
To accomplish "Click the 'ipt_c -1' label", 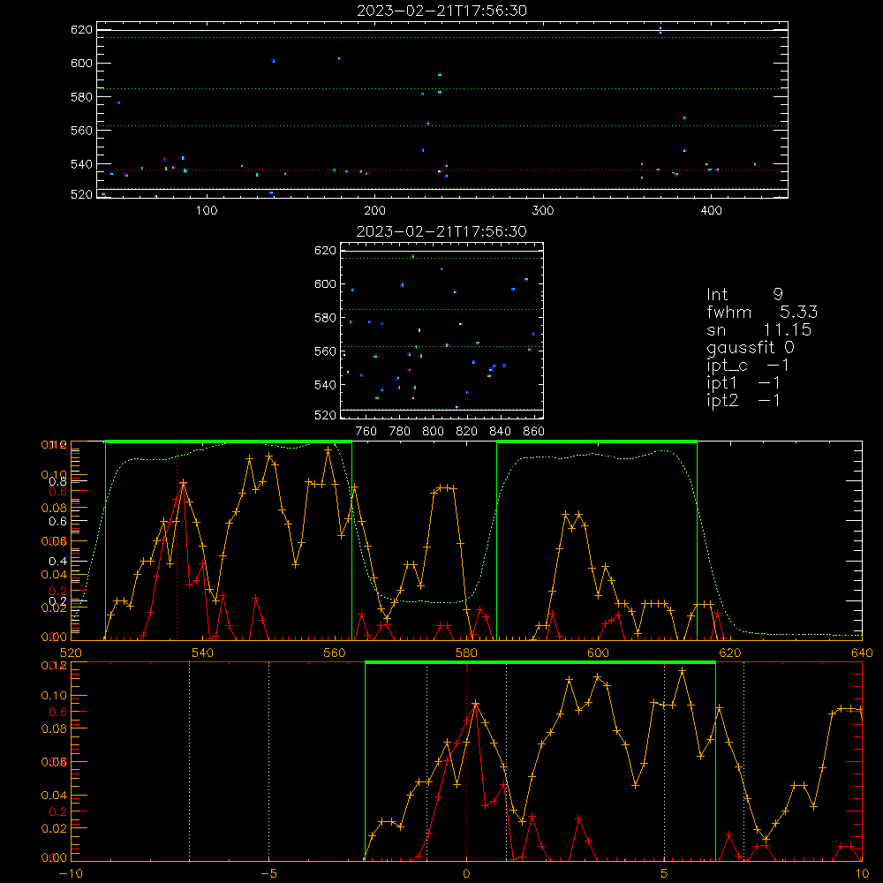I will coord(748,366).
